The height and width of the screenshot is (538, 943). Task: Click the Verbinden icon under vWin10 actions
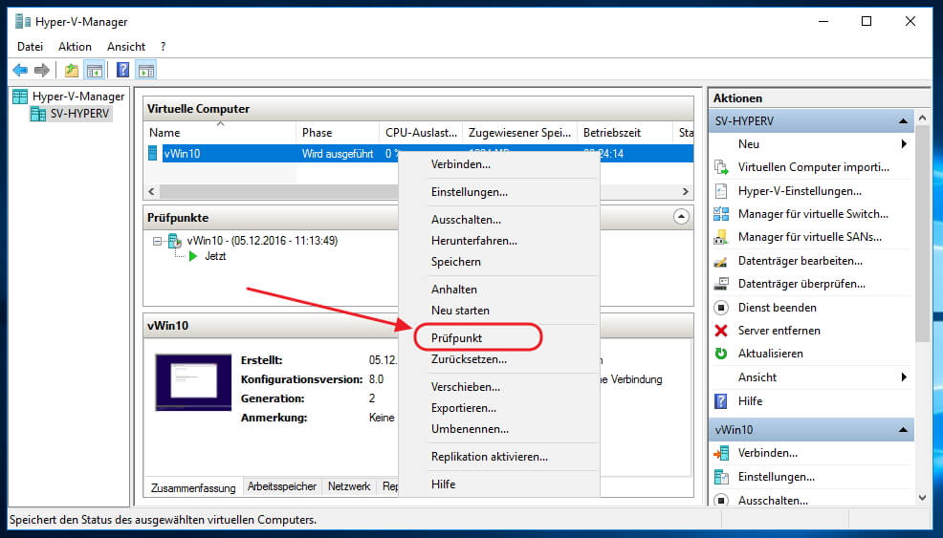click(x=720, y=453)
